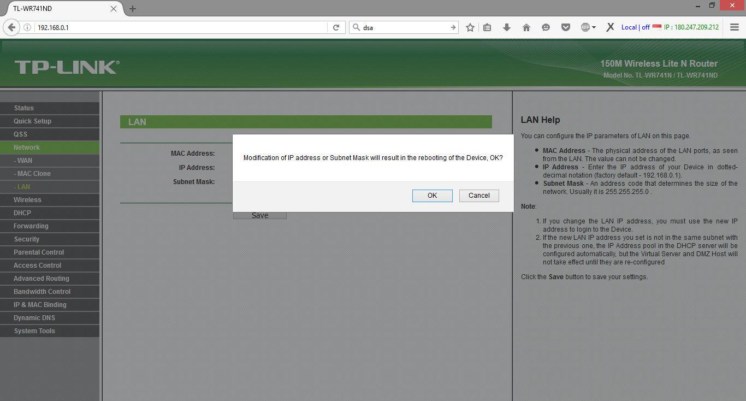Click the MAC Address field label

pyautogui.click(x=193, y=154)
